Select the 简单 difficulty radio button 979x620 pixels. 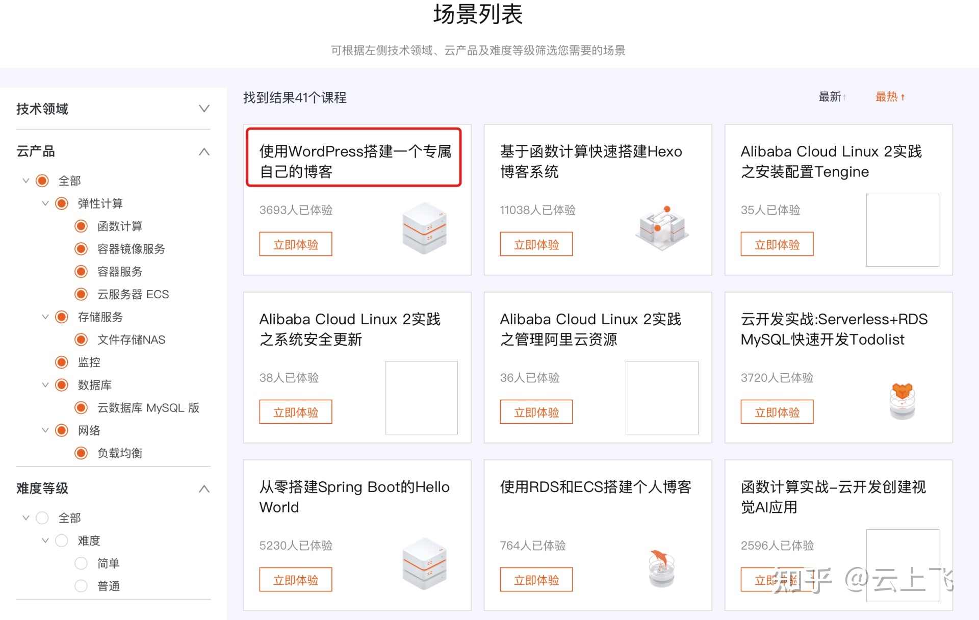point(81,563)
